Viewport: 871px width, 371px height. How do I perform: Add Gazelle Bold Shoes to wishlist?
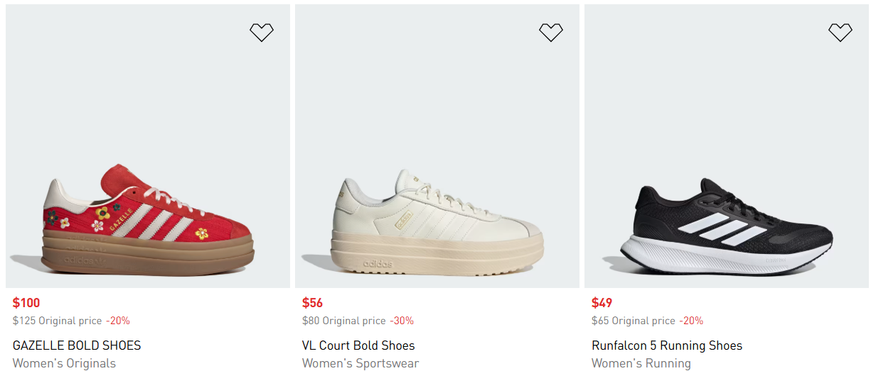click(x=261, y=32)
